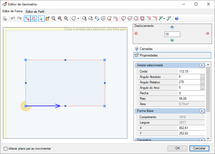Click the swap shapes icon
The image size is (215, 154).
[97, 18]
